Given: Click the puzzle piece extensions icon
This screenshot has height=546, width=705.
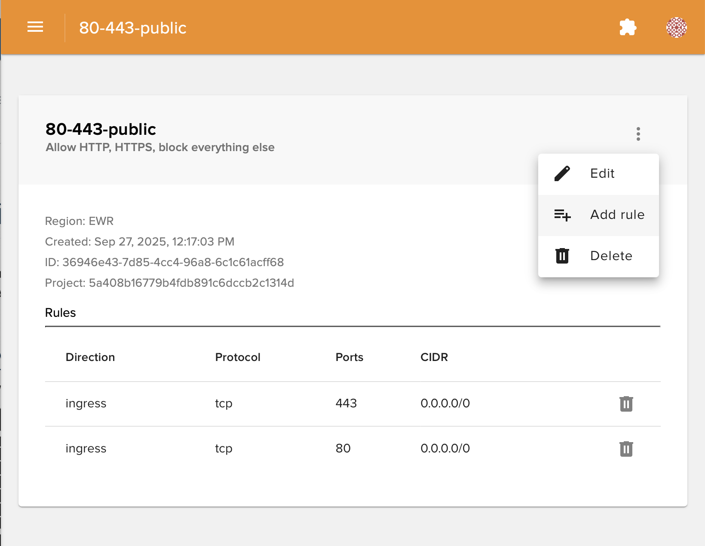Looking at the screenshot, I should click(628, 27).
